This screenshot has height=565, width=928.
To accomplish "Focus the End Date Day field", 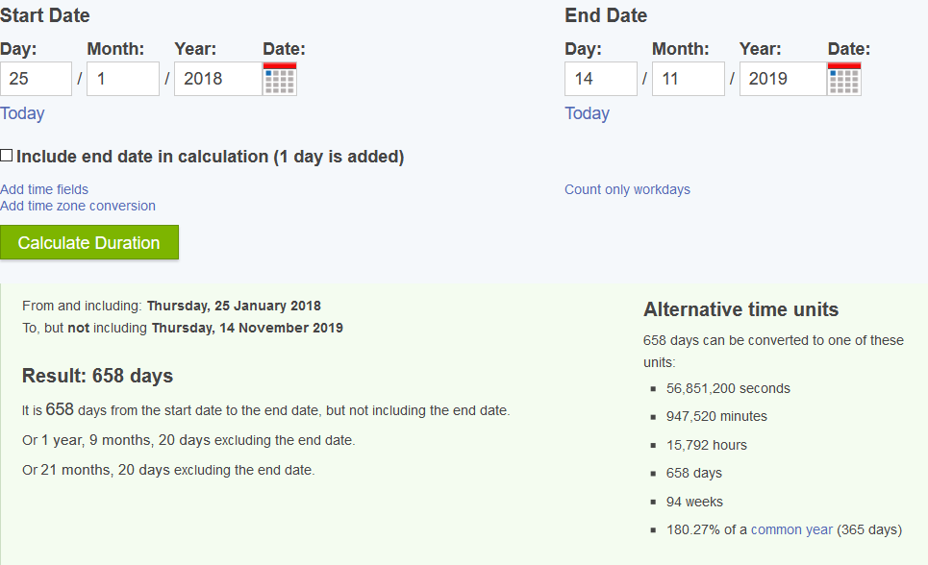I will click(x=600, y=79).
